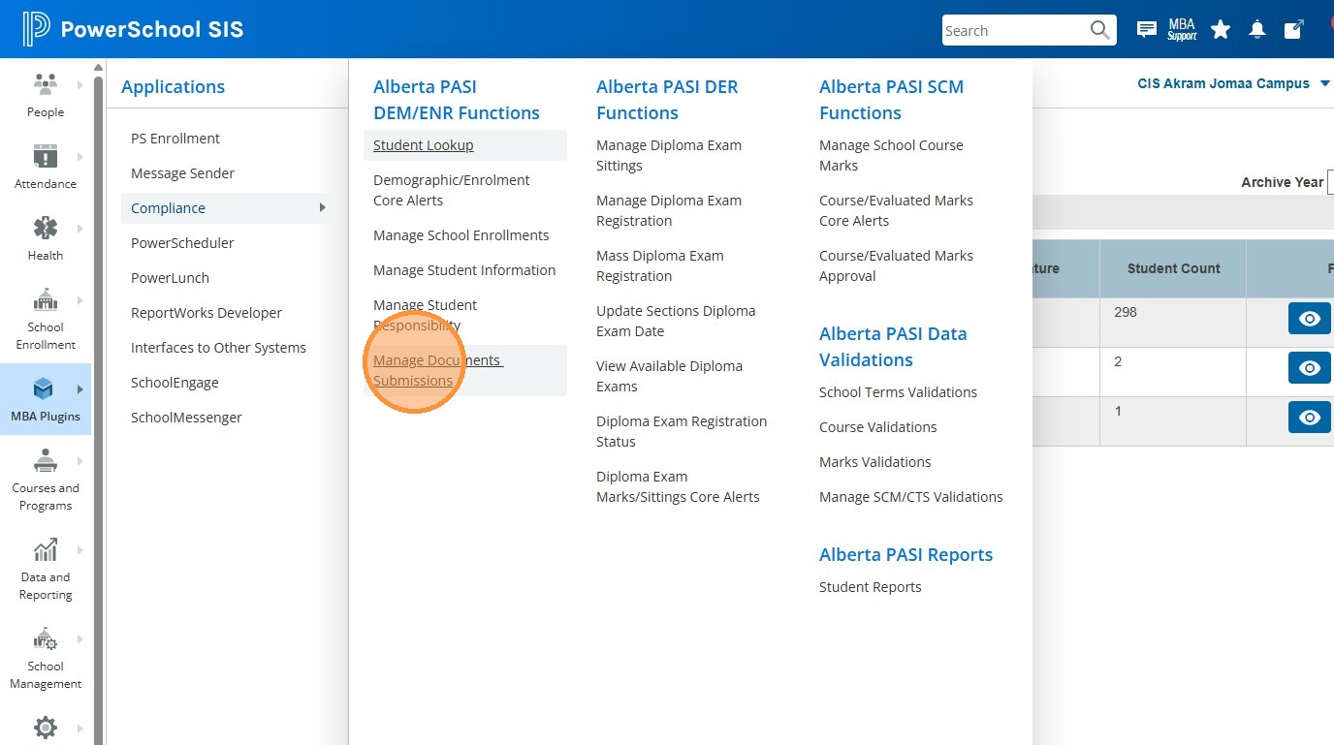1334x745 pixels.
Task: Expand the arrow beside Health
Action: point(80,229)
